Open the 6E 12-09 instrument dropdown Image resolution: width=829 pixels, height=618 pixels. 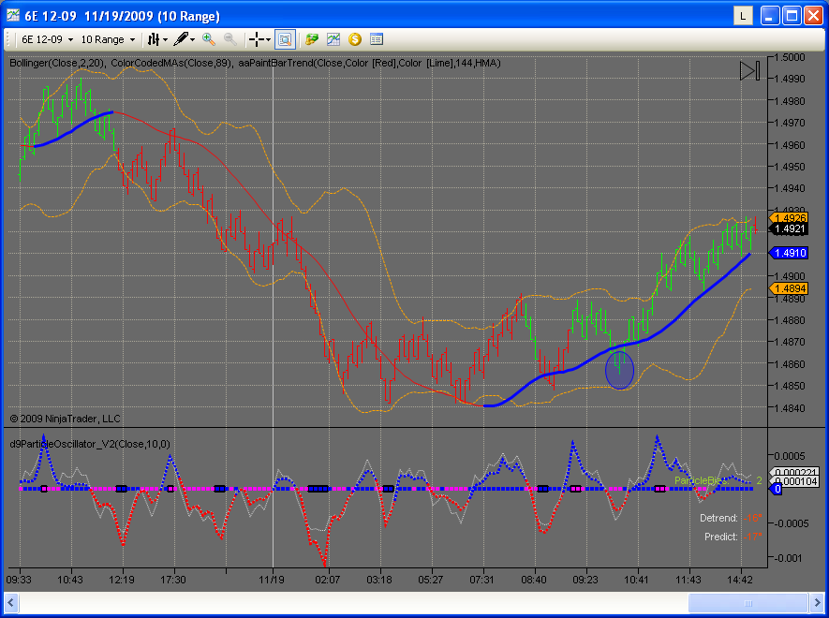coord(47,39)
